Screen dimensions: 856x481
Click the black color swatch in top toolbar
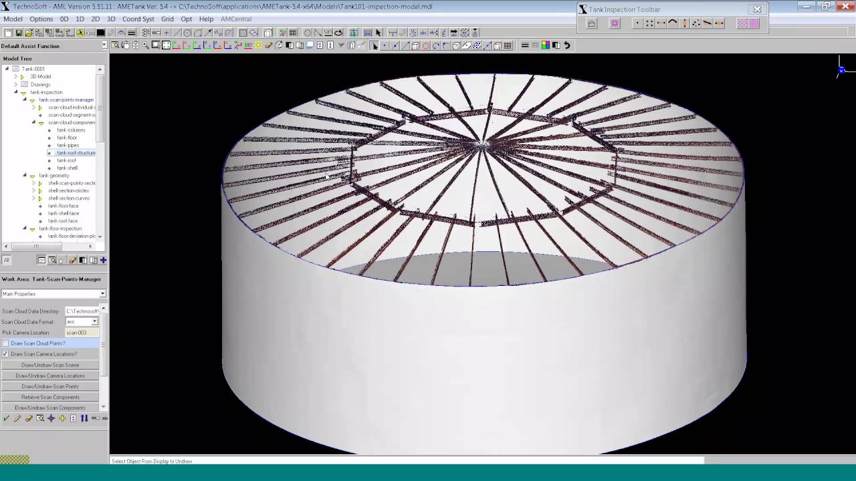point(100,33)
